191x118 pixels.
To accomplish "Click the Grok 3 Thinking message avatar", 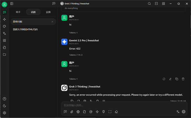I will (64, 88).
